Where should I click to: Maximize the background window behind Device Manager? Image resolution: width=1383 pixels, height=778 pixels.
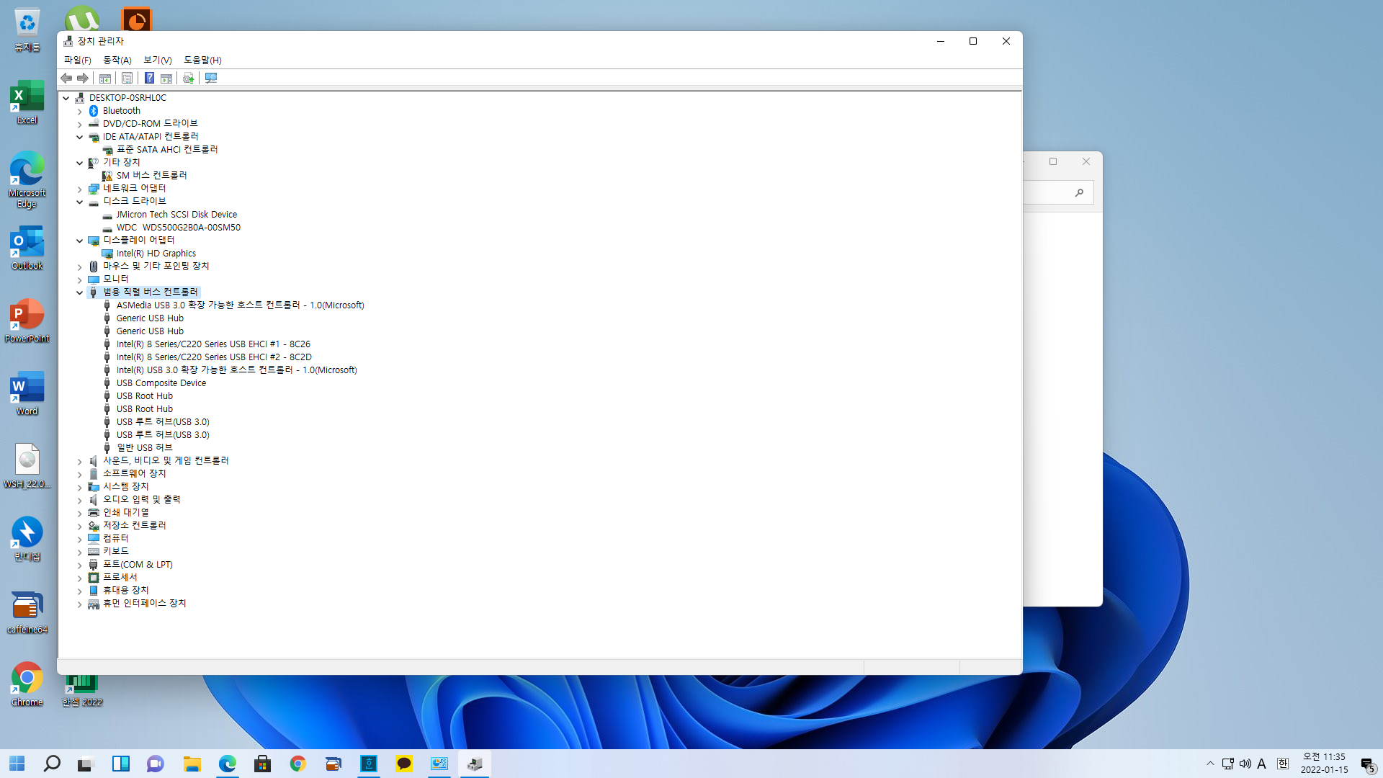tap(1053, 161)
